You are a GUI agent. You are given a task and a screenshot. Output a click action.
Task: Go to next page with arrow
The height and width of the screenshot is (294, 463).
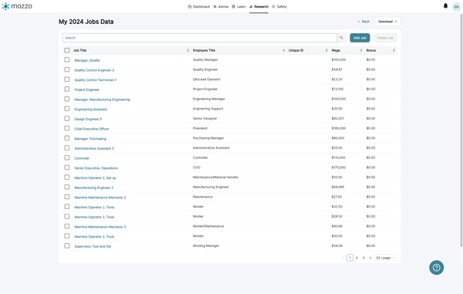click(370, 258)
